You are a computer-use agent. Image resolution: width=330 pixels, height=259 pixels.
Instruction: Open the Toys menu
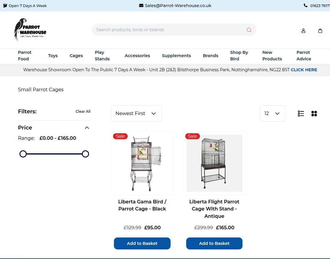pyautogui.click(x=53, y=56)
